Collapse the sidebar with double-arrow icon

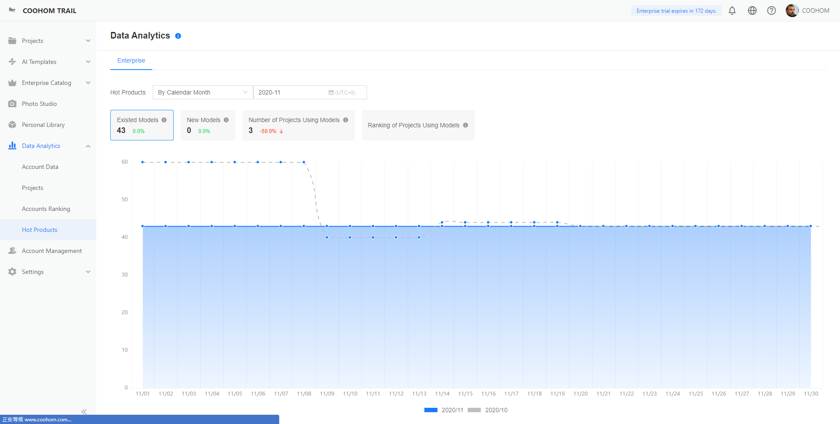(x=84, y=411)
